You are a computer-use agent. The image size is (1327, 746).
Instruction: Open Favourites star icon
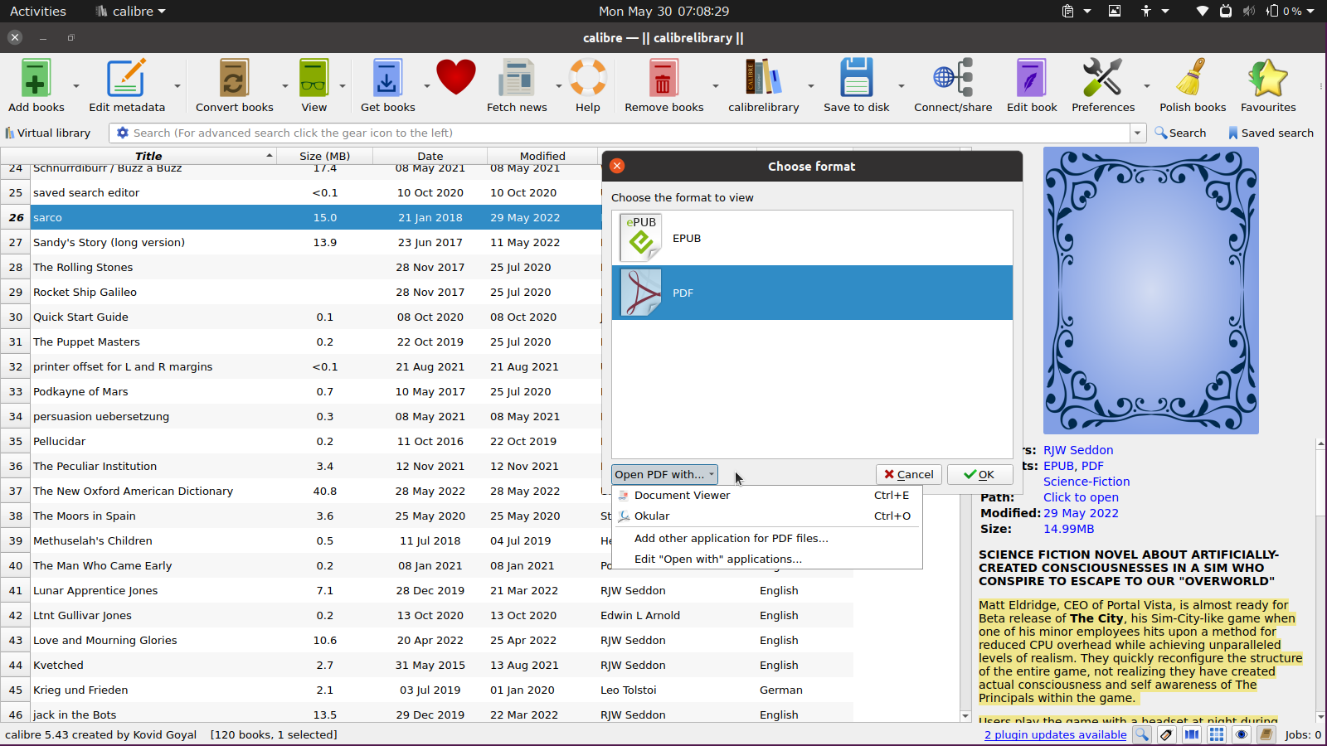[x=1268, y=78]
